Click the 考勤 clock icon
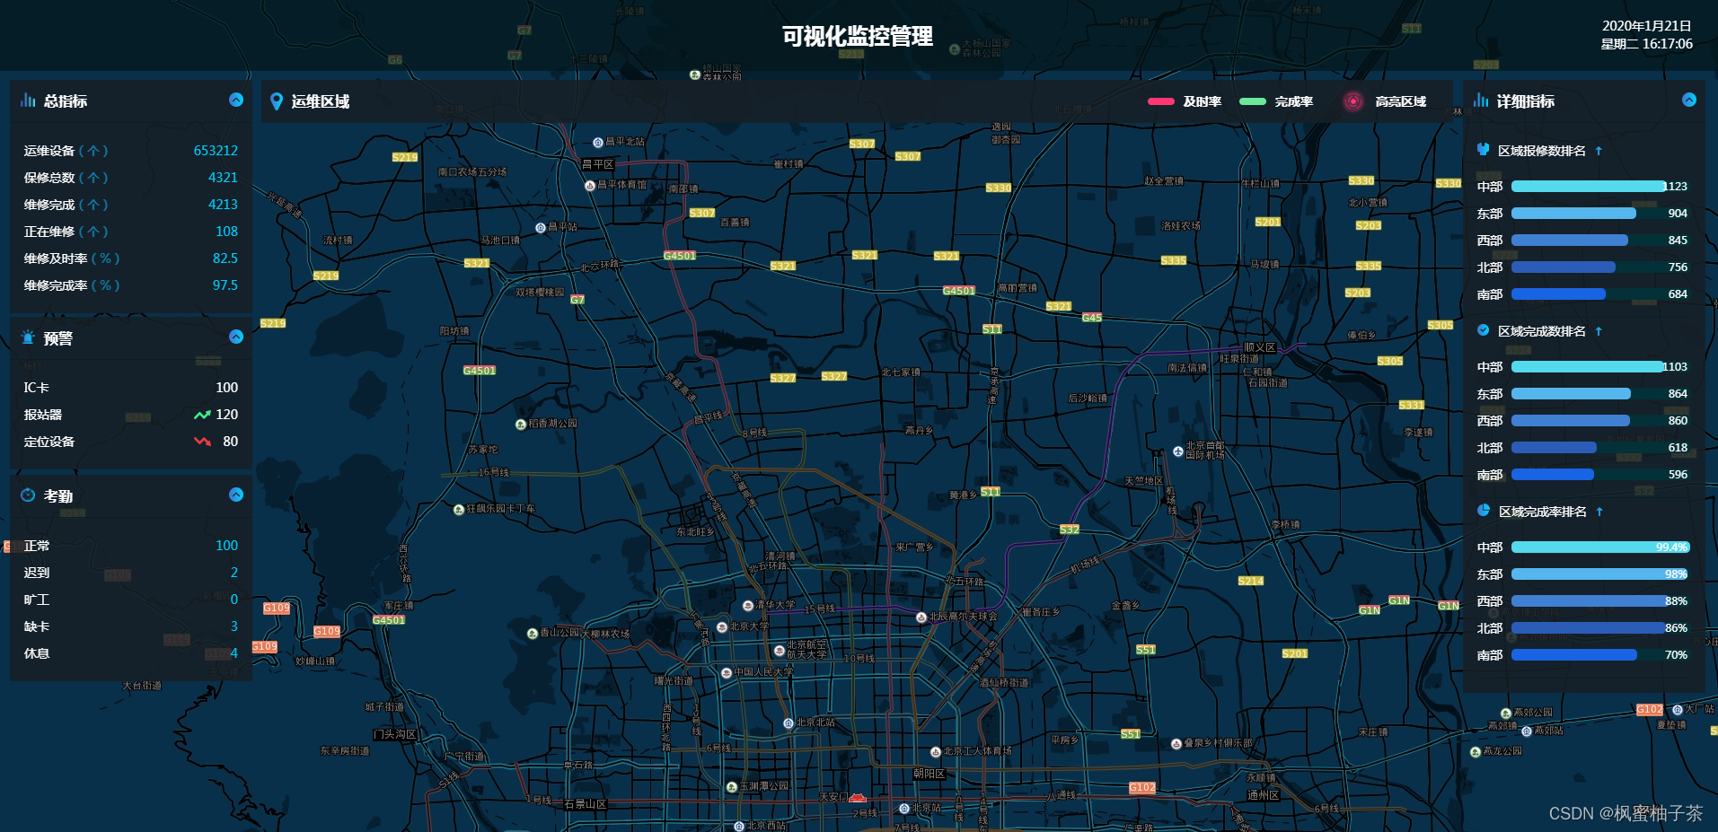This screenshot has height=832, width=1718. [28, 495]
